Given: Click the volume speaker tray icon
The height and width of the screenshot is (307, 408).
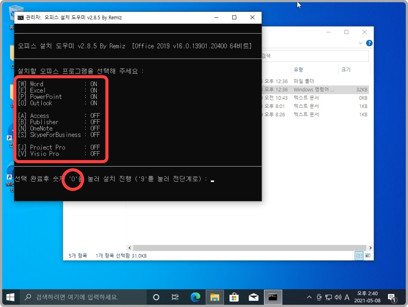Looking at the screenshot, I should pyautogui.click(x=338, y=297).
